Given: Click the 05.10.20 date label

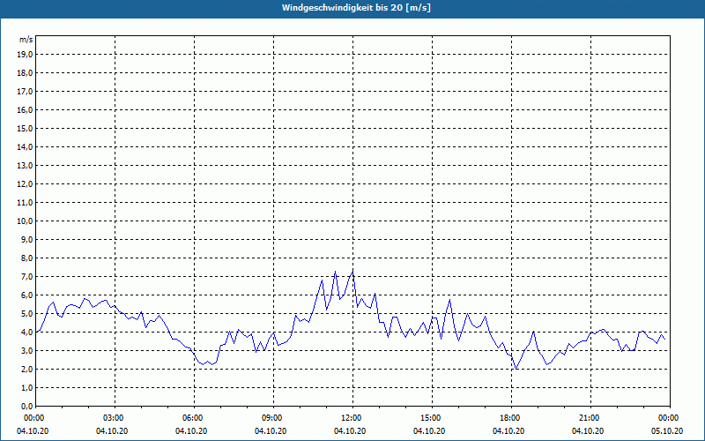Looking at the screenshot, I should point(668,430).
